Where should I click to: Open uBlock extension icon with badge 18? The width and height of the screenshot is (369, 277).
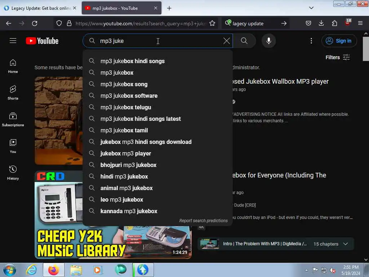(348, 23)
